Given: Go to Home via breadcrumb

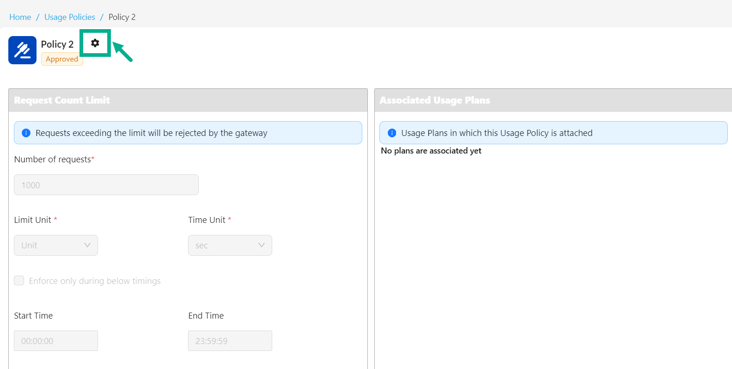Looking at the screenshot, I should [x=20, y=17].
